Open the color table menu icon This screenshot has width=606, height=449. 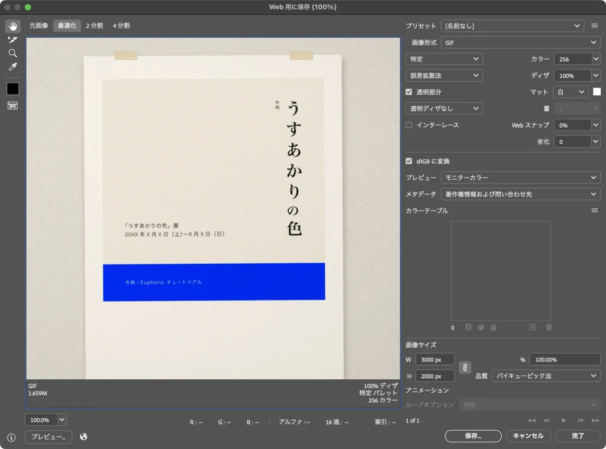pyautogui.click(x=594, y=210)
